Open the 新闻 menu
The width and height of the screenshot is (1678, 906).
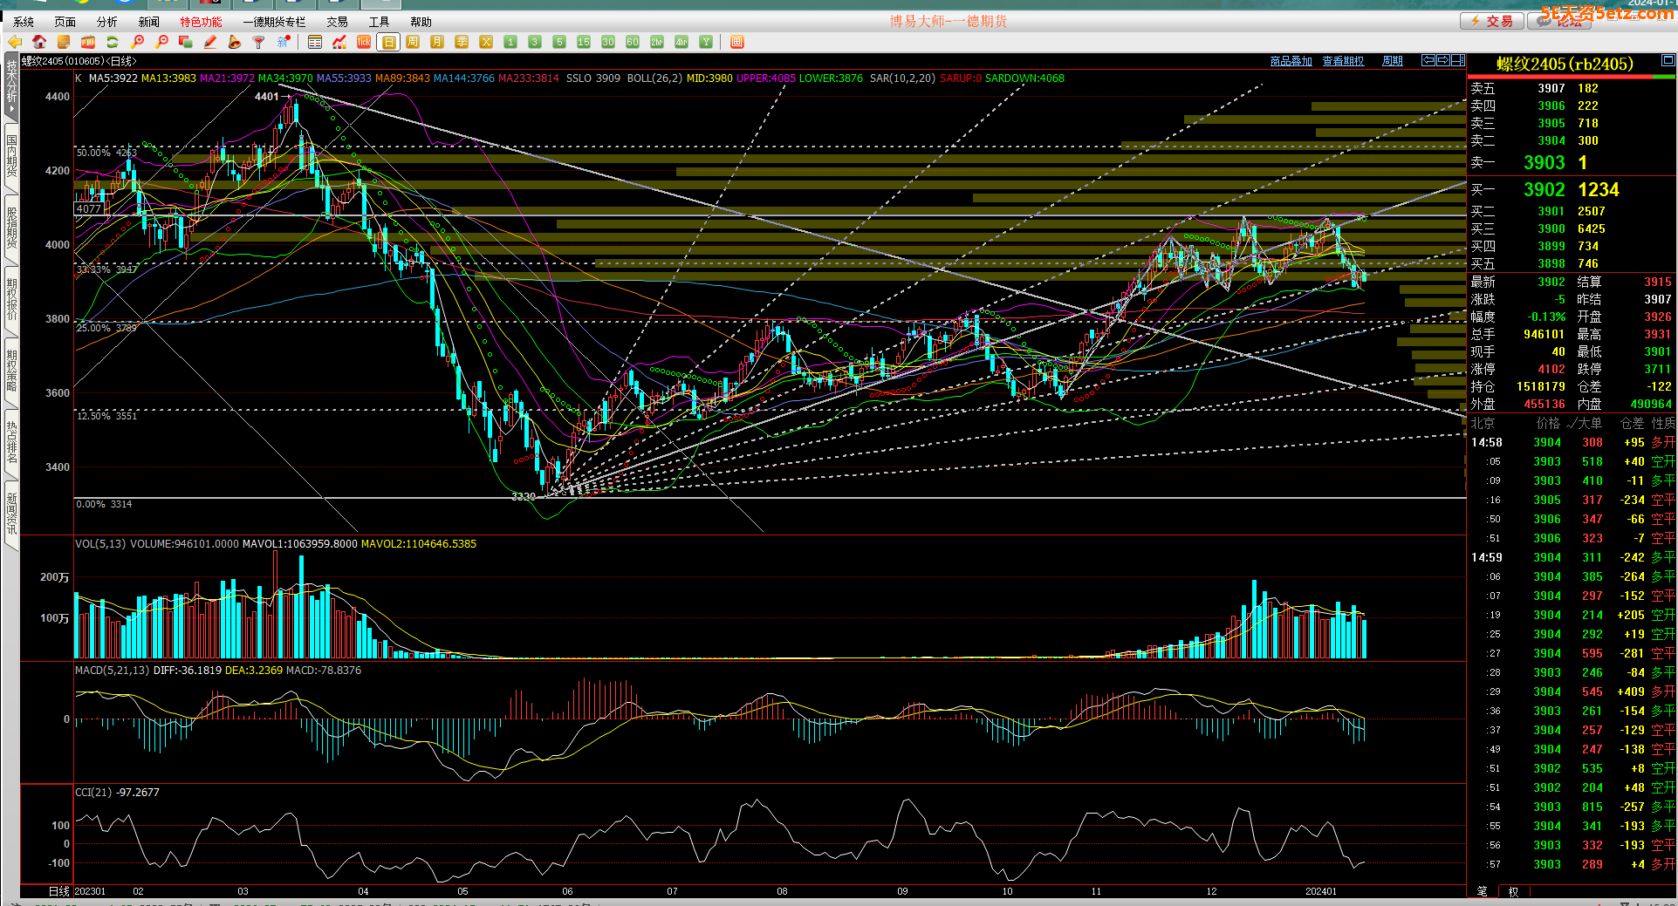(x=149, y=22)
